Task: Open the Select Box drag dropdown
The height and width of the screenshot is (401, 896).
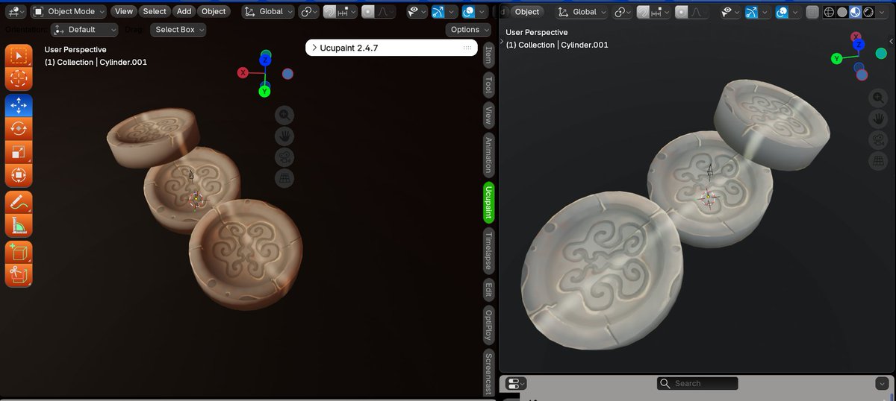Action: (178, 29)
